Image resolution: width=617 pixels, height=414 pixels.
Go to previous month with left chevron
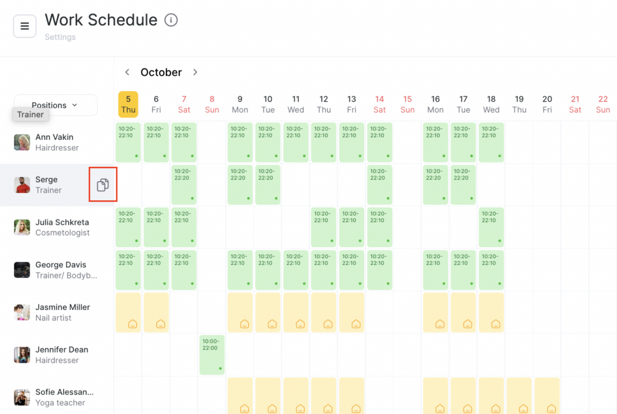(x=127, y=72)
